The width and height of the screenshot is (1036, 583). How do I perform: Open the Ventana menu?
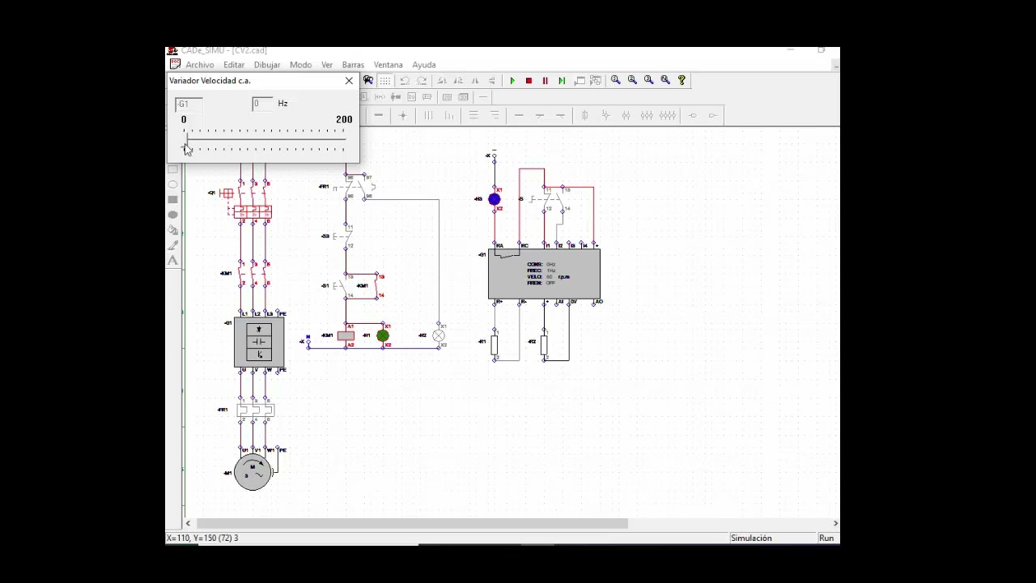click(x=388, y=65)
